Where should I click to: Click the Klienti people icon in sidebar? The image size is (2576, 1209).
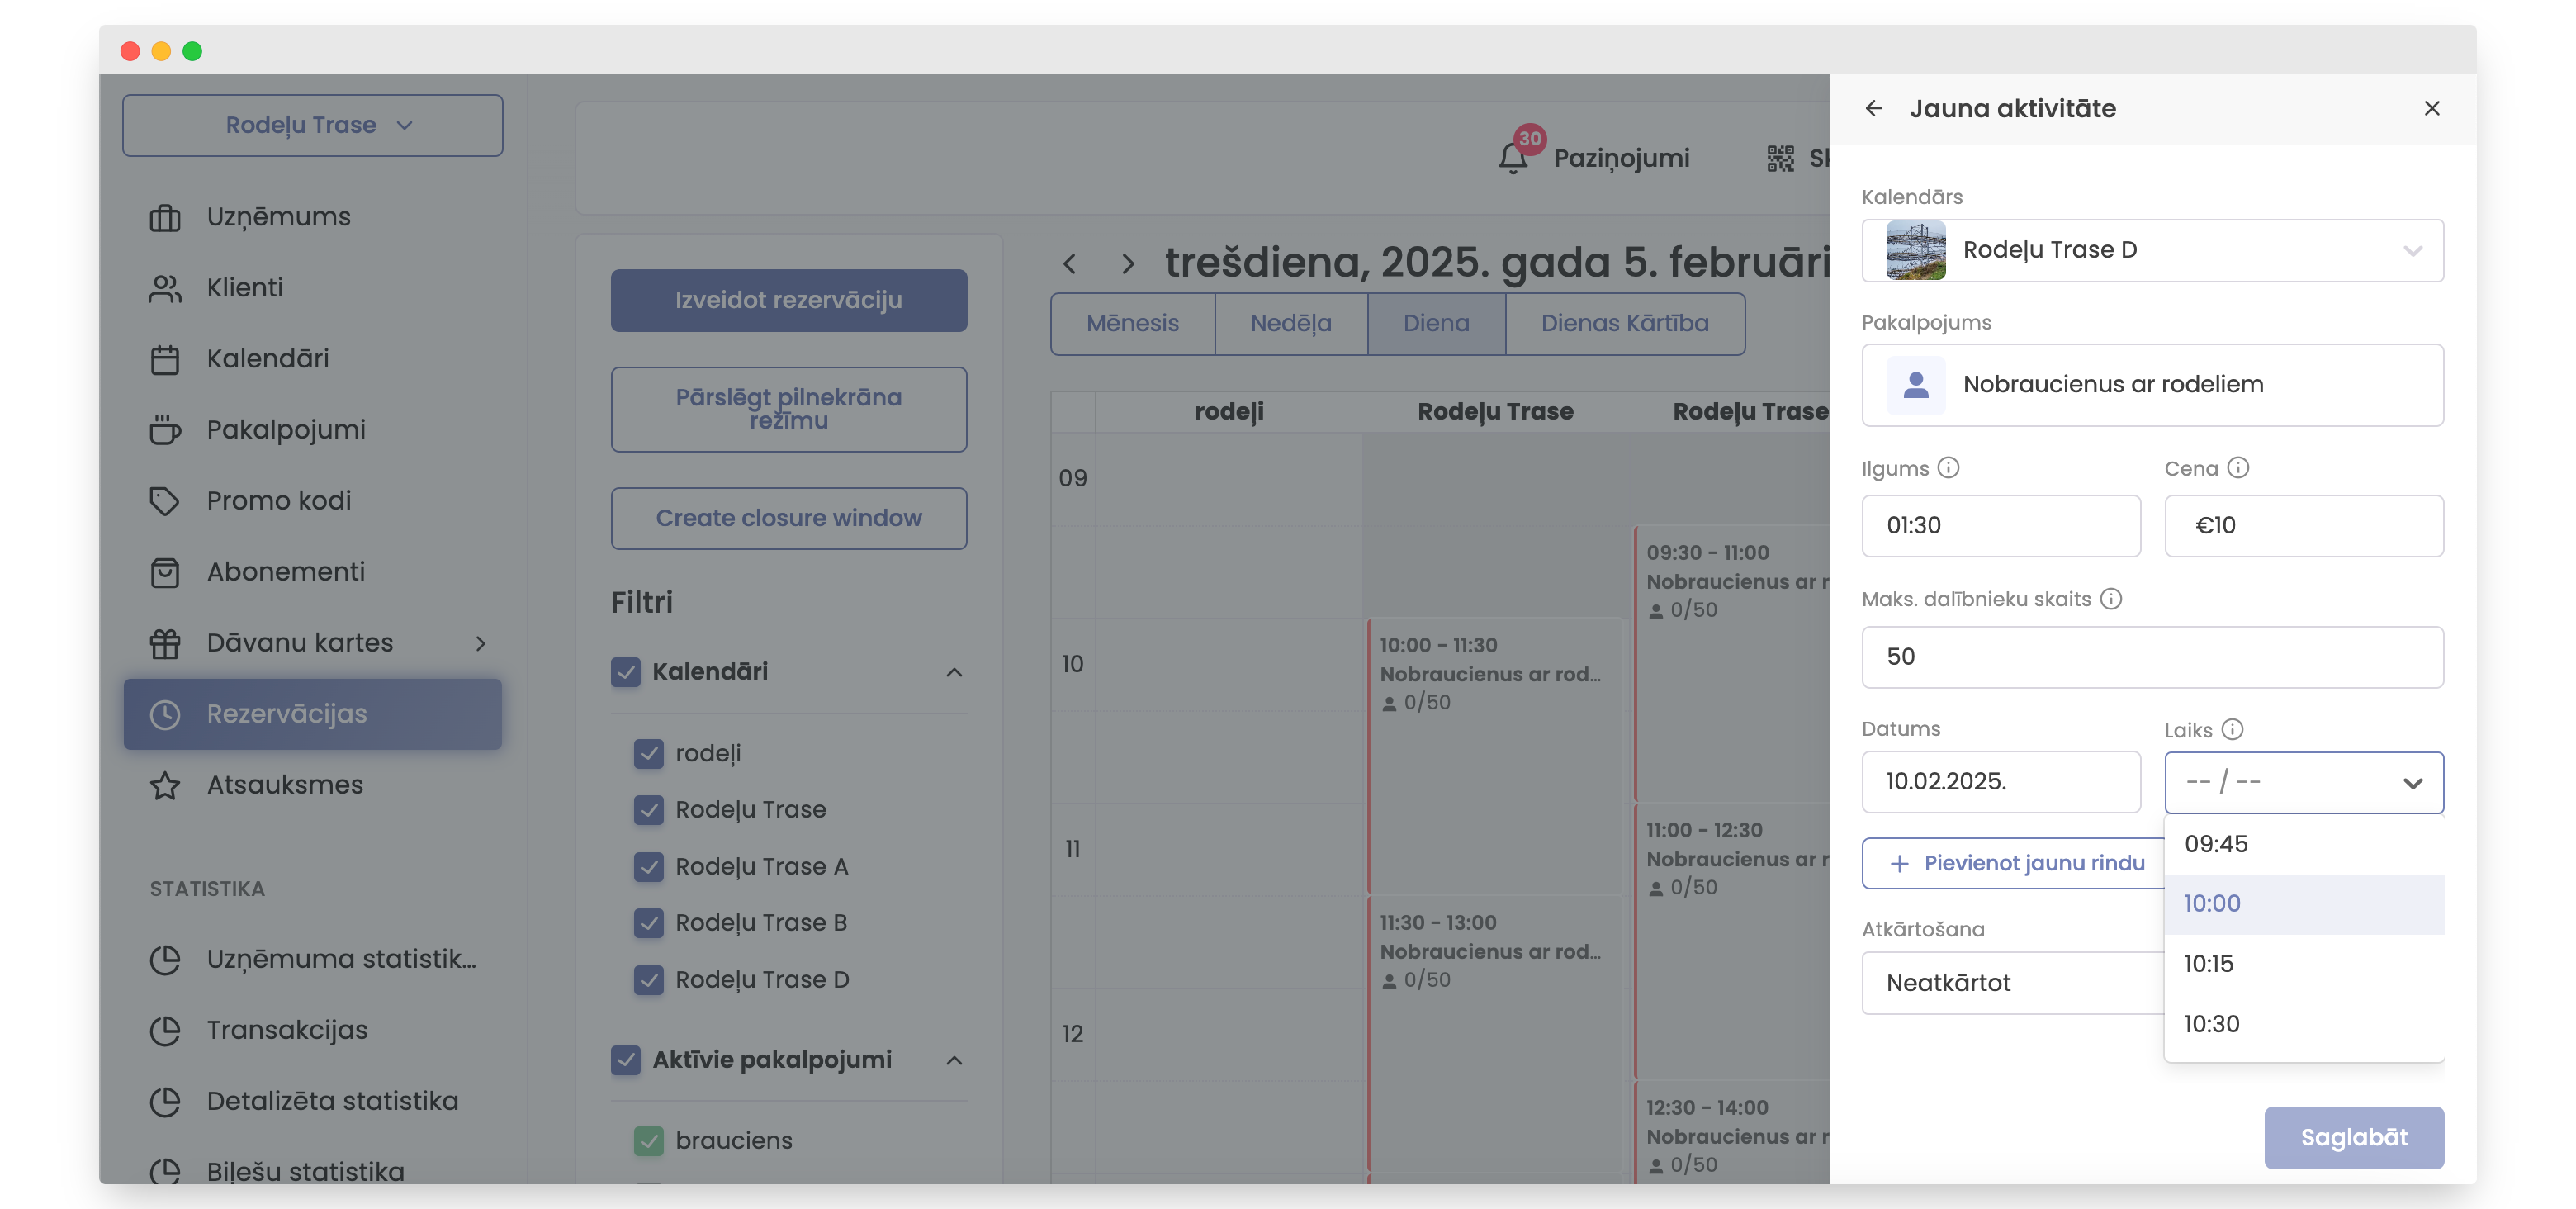click(x=165, y=288)
